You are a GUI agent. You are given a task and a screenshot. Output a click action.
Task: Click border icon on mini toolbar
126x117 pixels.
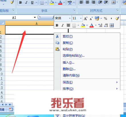pos(74,25)
